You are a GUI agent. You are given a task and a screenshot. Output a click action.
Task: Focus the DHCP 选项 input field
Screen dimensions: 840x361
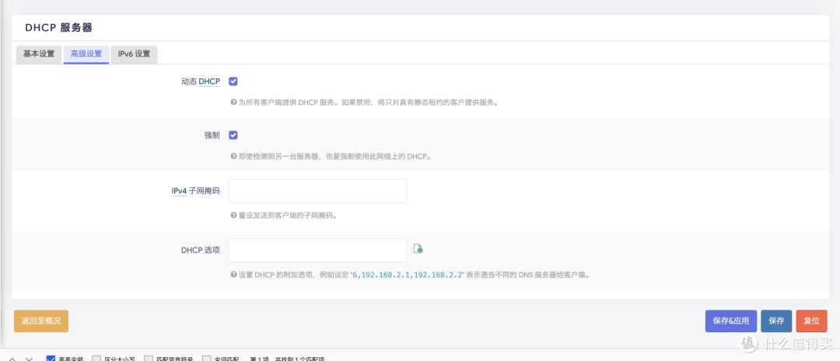317,250
